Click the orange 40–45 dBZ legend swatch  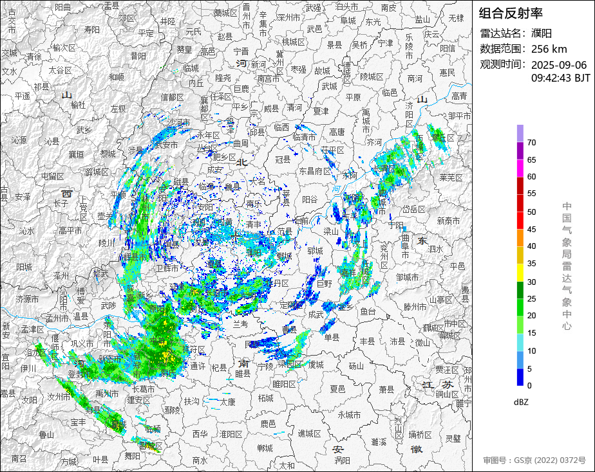[x=520, y=238]
